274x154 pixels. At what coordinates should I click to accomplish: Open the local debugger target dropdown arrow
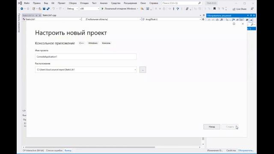(x=137, y=9)
